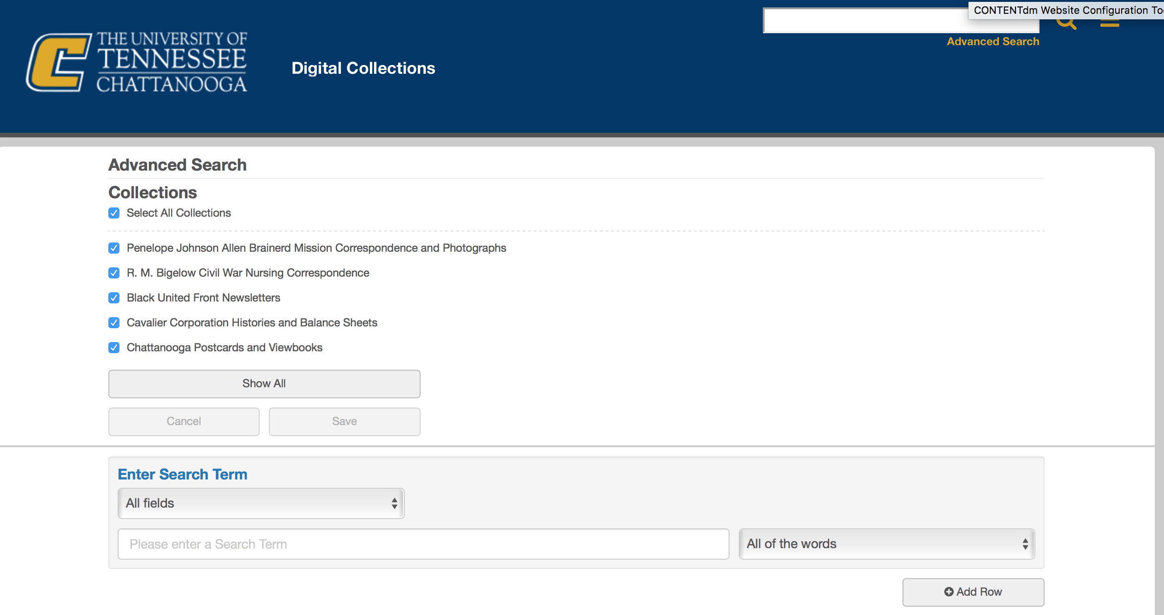Image resolution: width=1164 pixels, height=615 pixels.
Task: Click the Save button
Action: tap(344, 421)
